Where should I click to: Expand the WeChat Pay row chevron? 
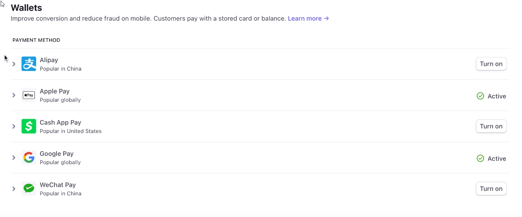tap(14, 189)
